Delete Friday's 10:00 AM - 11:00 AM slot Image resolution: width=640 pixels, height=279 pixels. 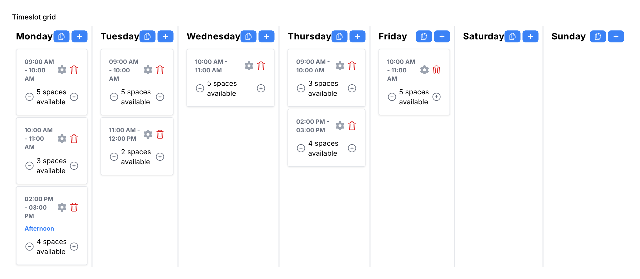click(436, 70)
